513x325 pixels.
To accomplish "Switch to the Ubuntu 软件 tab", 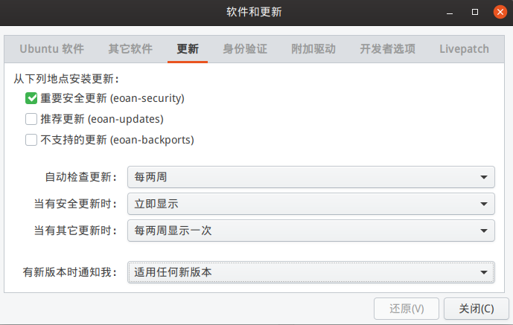I will click(51, 49).
